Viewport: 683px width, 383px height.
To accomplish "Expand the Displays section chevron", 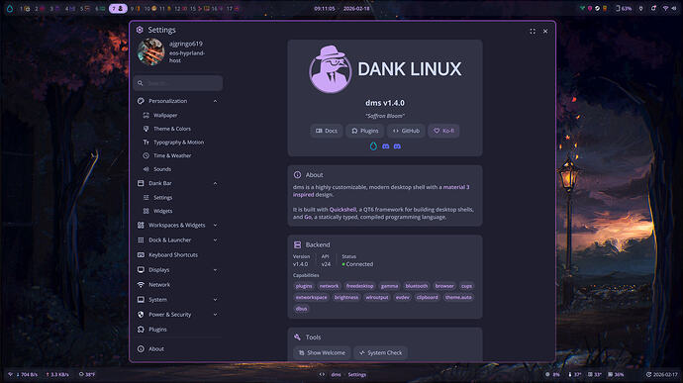I will [215, 270].
